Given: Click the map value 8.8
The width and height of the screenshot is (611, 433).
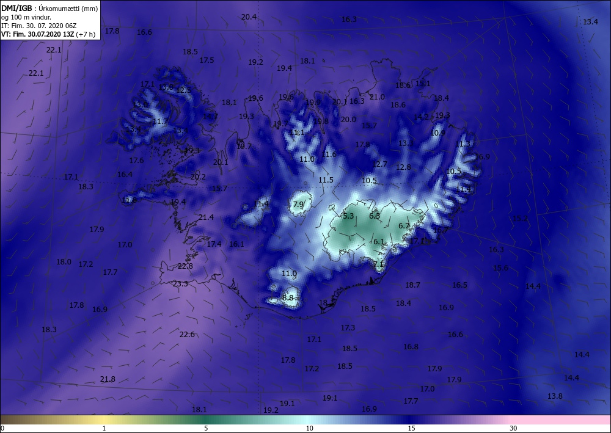Looking at the screenshot, I should [288, 297].
